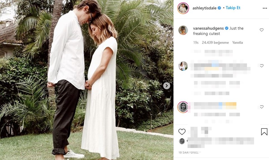Screen dimensions: 269x160
Task: Open third commenter's story-ring avatar
Action: tap(183, 107)
